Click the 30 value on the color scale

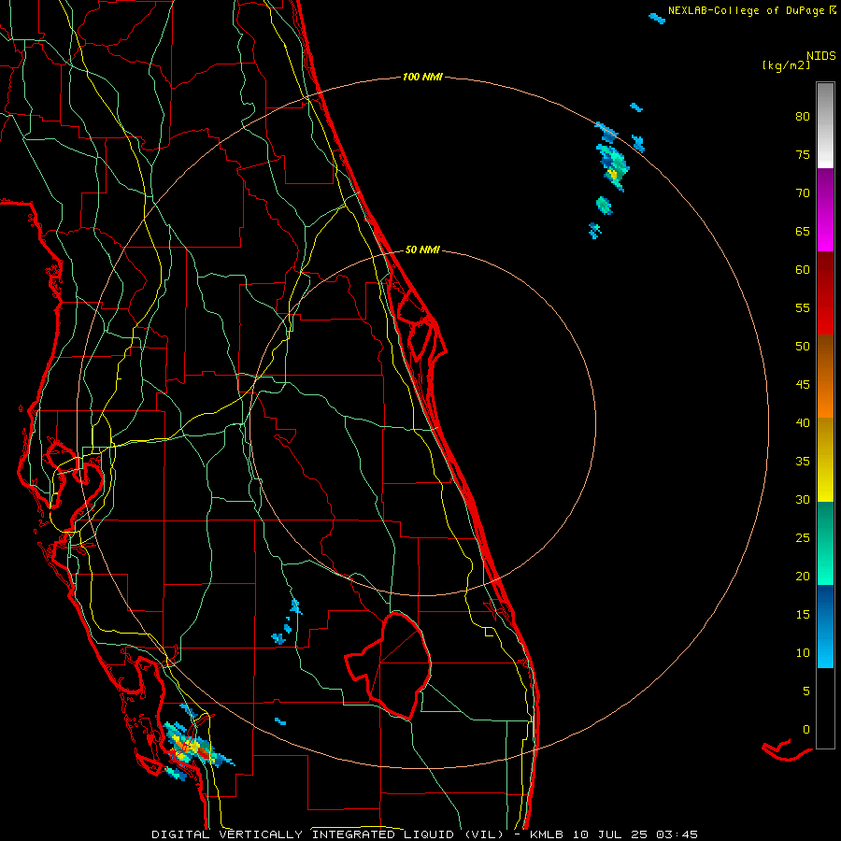pos(803,499)
